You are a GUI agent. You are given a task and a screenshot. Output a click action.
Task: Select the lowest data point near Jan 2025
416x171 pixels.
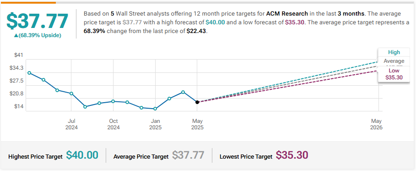click(155, 109)
